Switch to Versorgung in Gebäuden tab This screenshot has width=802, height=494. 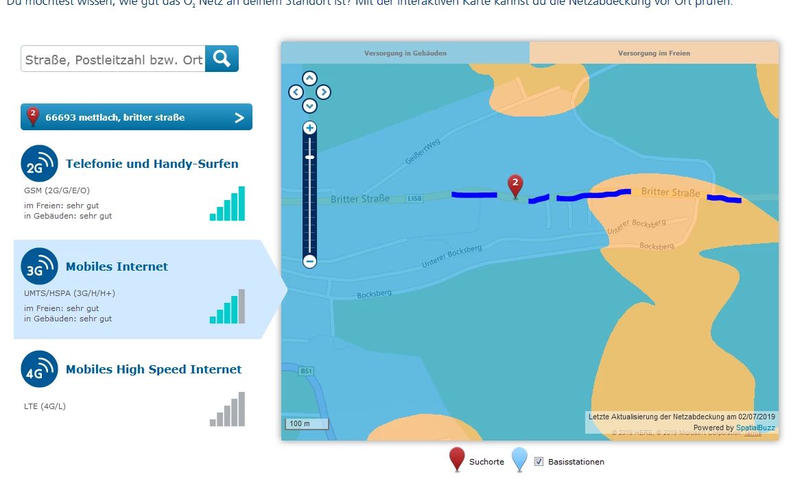[405, 53]
